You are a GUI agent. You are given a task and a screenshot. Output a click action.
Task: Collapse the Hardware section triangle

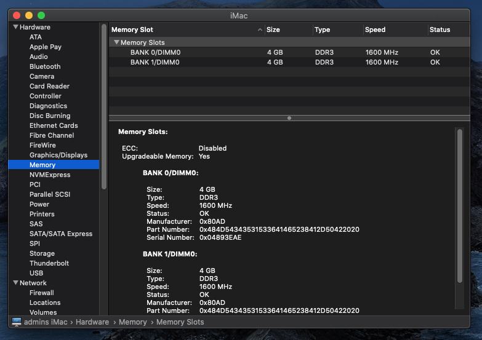coord(15,27)
